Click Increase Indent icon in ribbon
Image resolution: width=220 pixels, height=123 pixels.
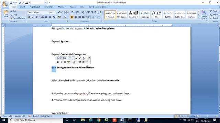[x=92, y=12]
